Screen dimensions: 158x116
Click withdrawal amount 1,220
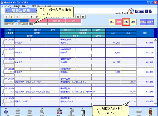coord(133,101)
